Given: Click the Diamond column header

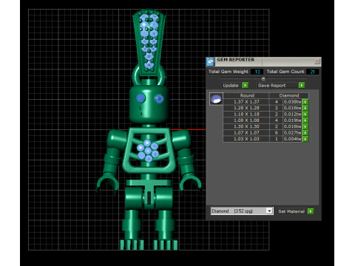Looking at the screenshot, I should pyautogui.click(x=289, y=95).
